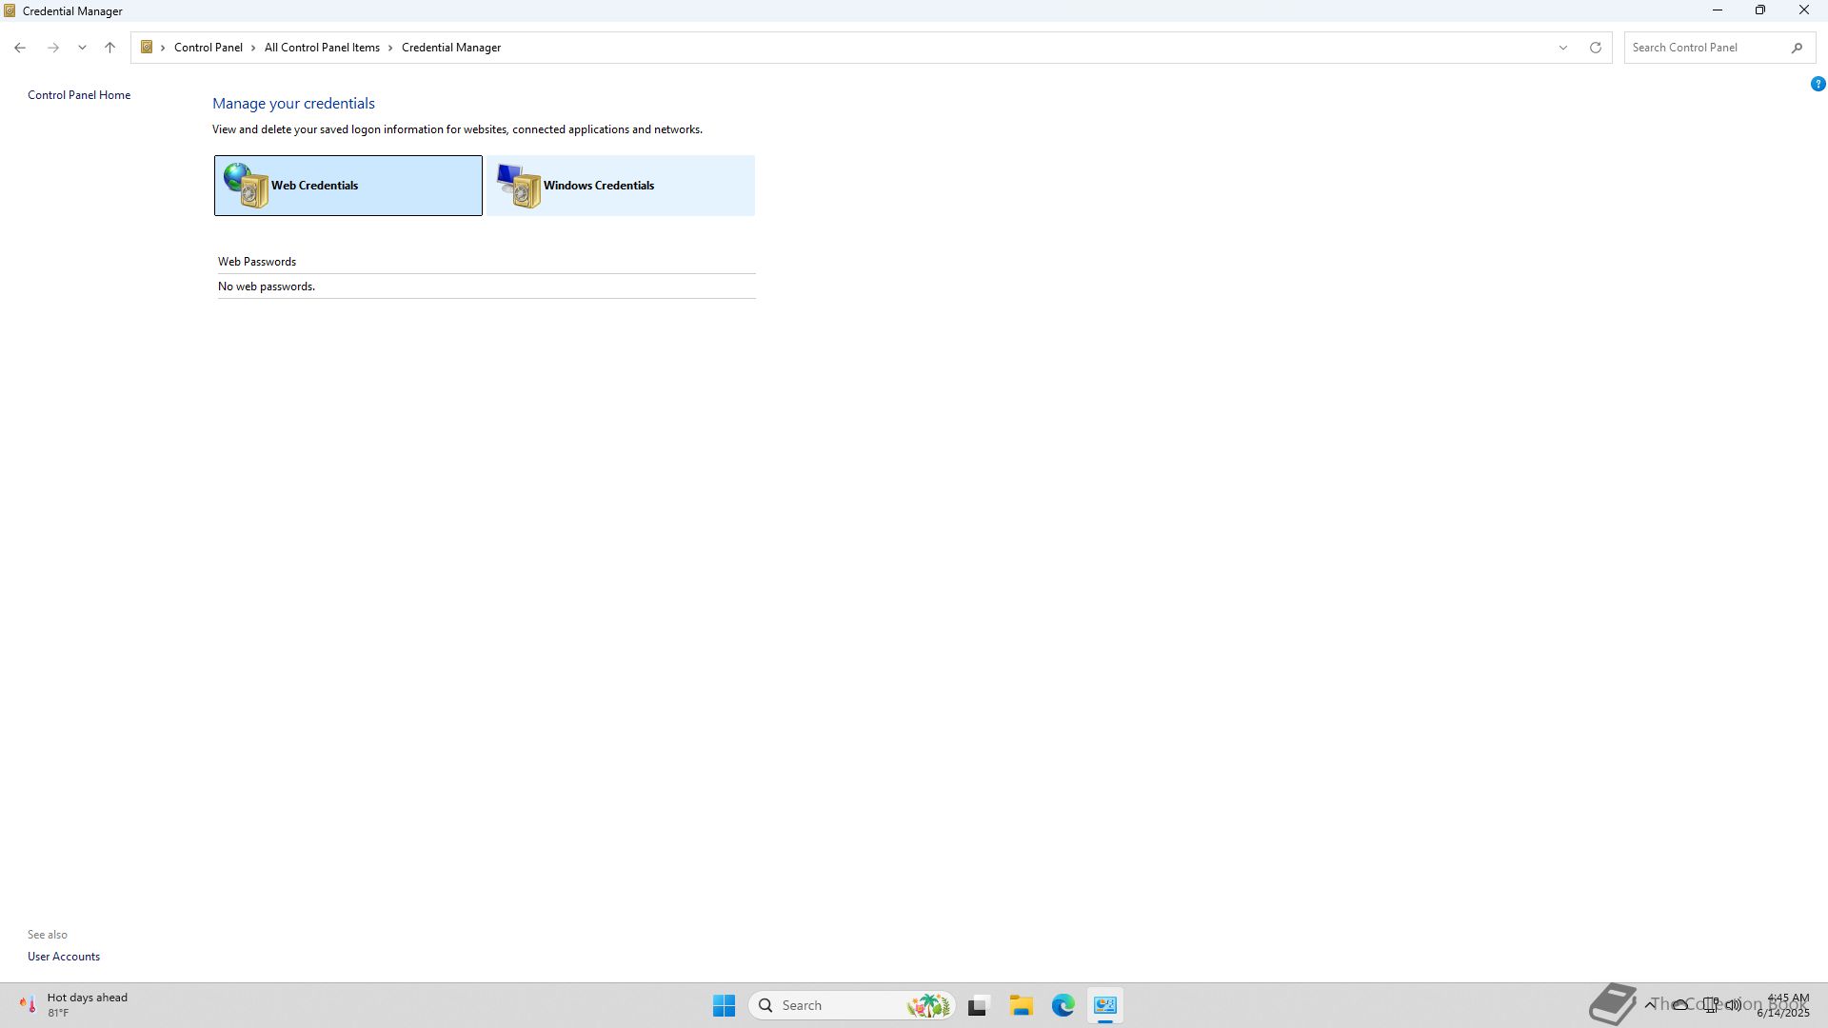Image resolution: width=1828 pixels, height=1028 pixels.
Task: Open the User Accounts link
Action: click(64, 957)
